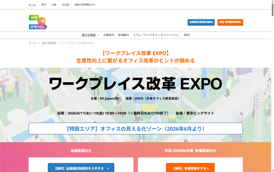
Task: Switch to the 東京 site tab
Action: click(x=44, y=5)
